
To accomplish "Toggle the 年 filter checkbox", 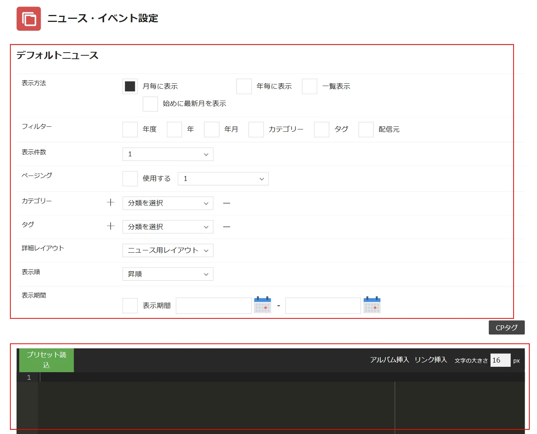I will point(174,129).
